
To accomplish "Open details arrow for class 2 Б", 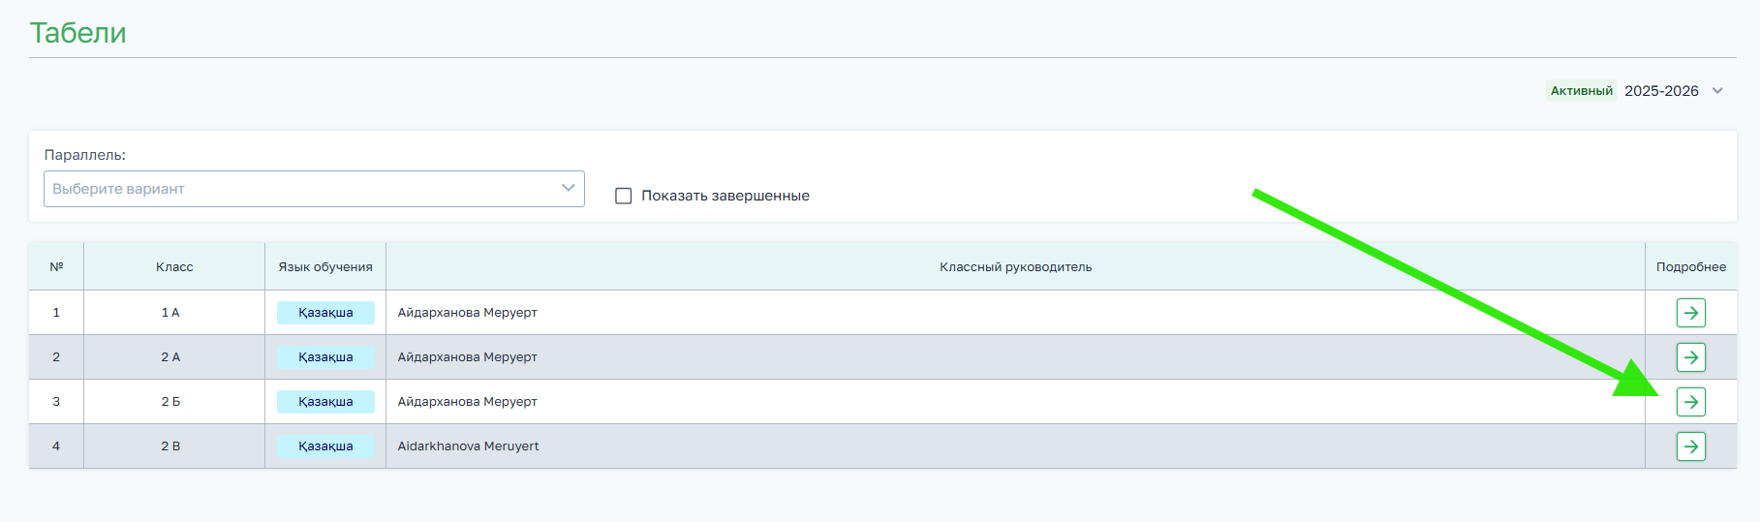I will coord(1690,402).
